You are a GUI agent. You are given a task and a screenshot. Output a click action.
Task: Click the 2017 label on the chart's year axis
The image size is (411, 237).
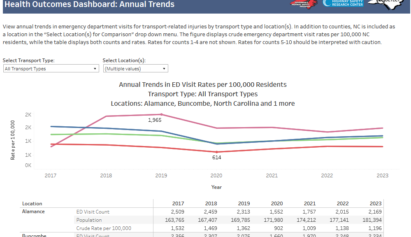pos(51,176)
